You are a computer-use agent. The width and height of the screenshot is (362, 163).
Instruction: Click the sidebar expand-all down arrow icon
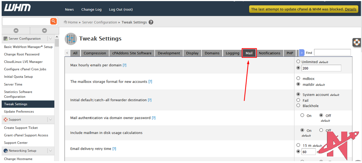click(44, 31)
